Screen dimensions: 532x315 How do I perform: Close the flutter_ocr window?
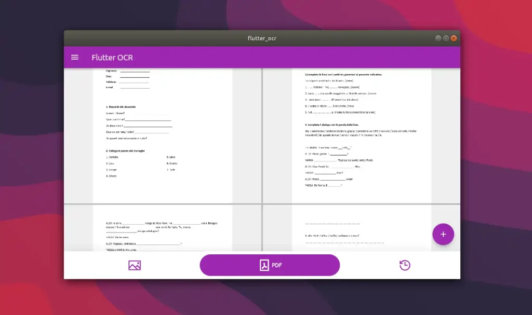point(454,38)
